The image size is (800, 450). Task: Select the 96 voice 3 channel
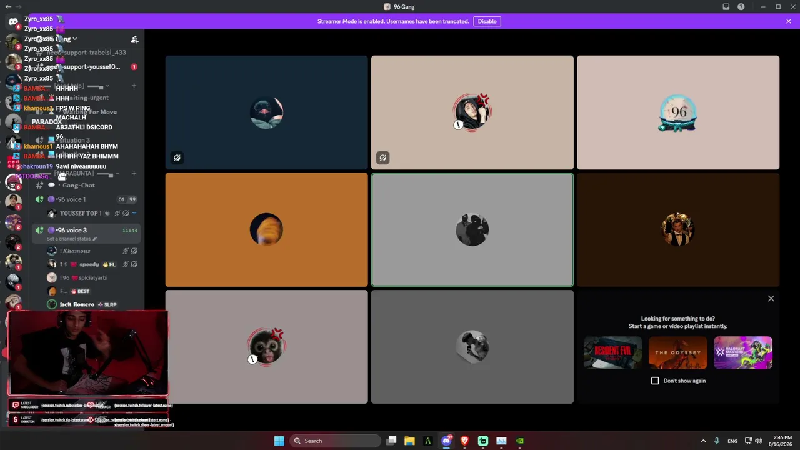point(86,231)
